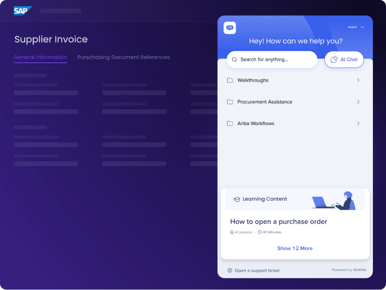Click the Procurement Assistance folder icon
Image resolution: width=386 pixels, height=290 pixels.
coord(230,102)
